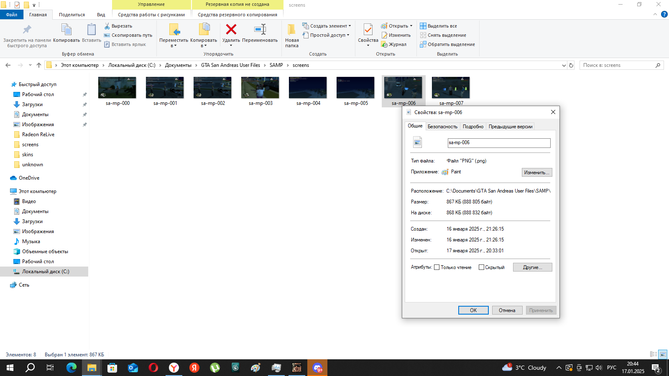Click the Select all (Выделить все) icon
This screenshot has height=376, width=669.
click(423, 26)
